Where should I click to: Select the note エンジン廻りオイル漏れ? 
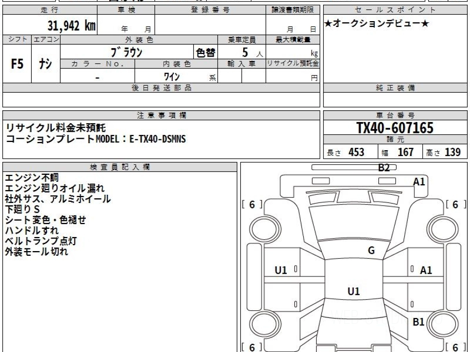pos(55,189)
